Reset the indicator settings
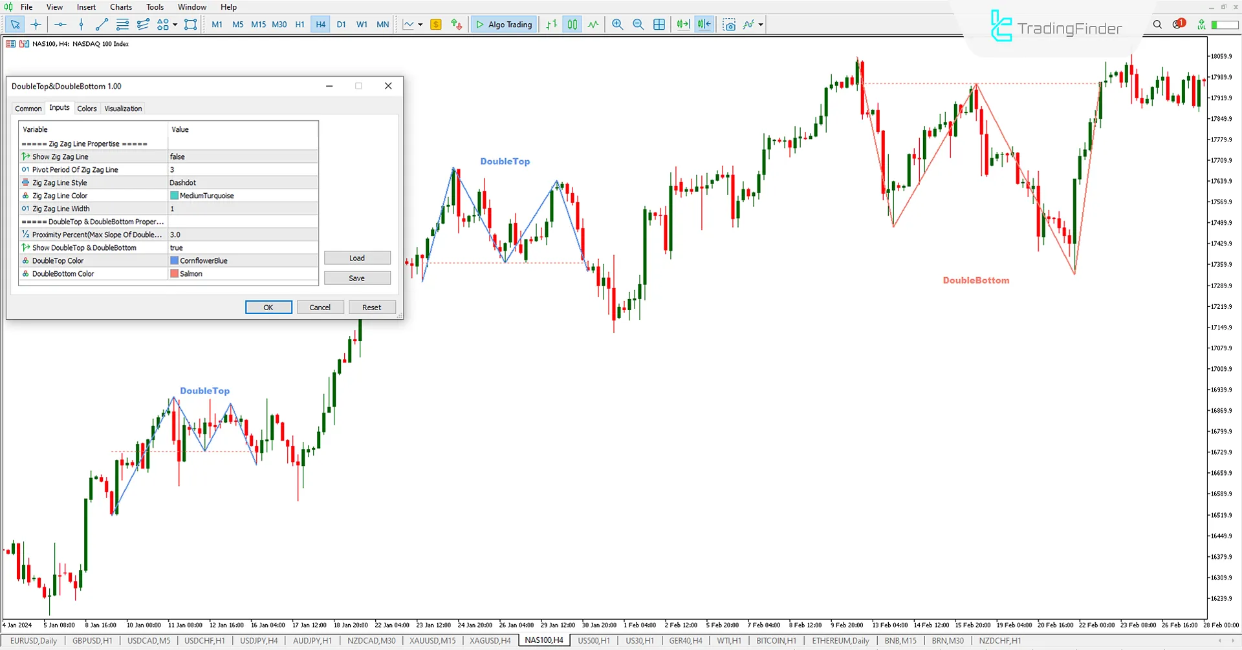 point(372,307)
